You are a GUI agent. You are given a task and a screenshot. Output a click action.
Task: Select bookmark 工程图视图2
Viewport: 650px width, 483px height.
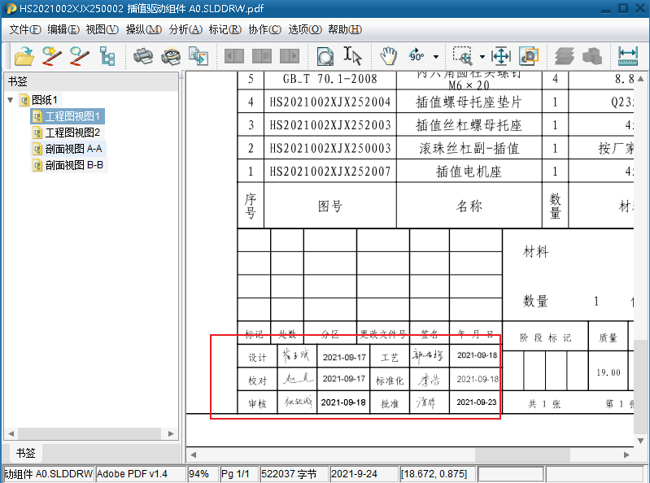tap(72, 133)
